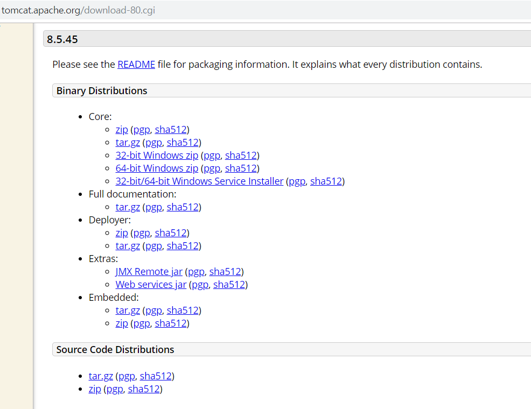Open pgp for Windows Service Installer

tap(297, 181)
